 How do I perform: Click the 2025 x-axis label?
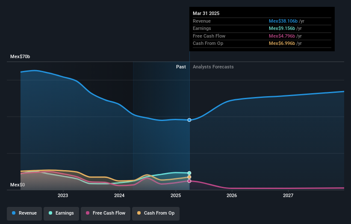[175, 195]
